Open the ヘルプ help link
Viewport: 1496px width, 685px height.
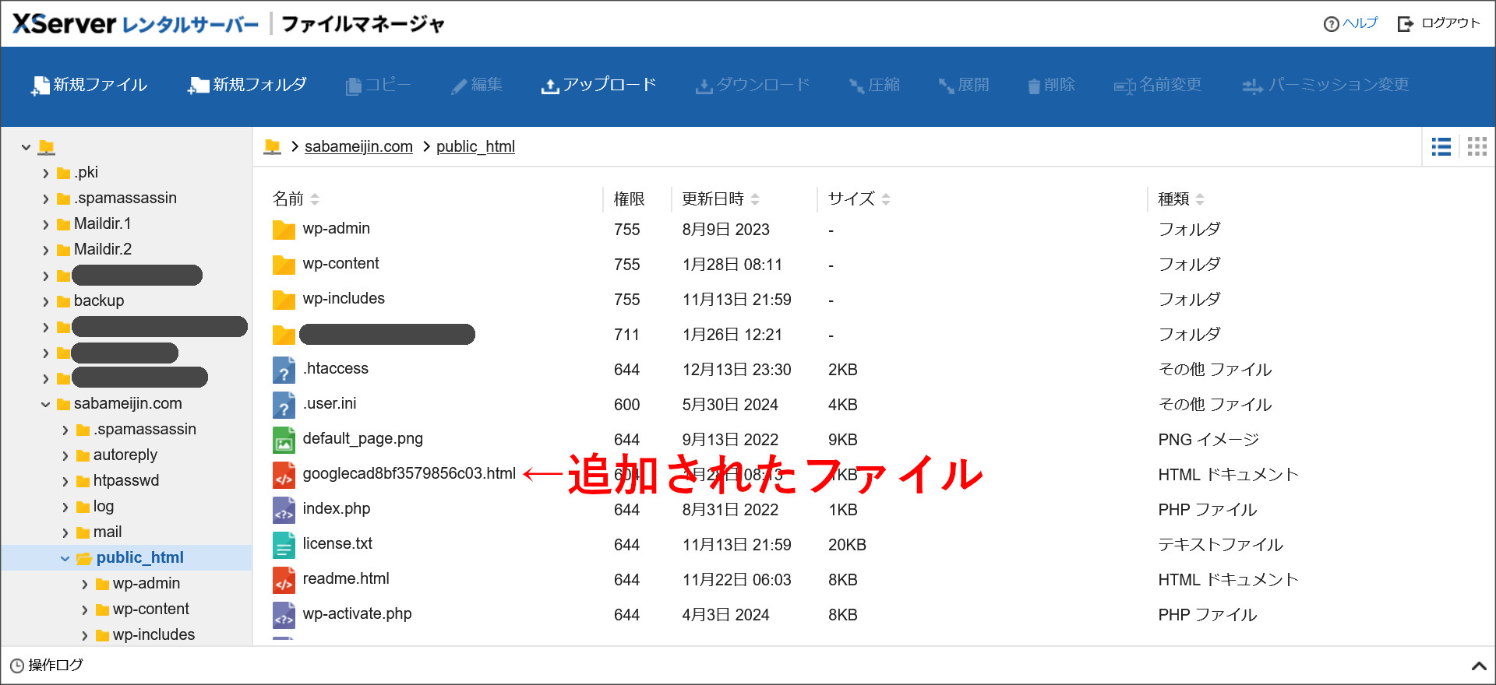point(1350,23)
